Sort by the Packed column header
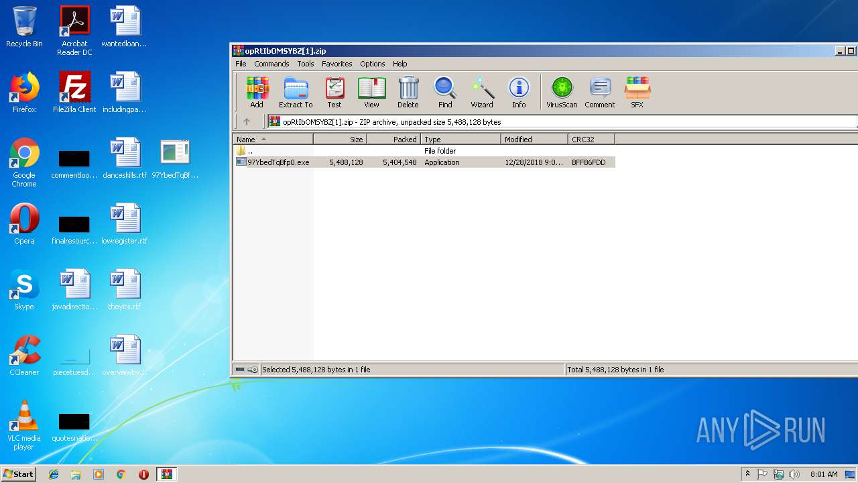Screen dimensions: 858x483 (x=394, y=139)
